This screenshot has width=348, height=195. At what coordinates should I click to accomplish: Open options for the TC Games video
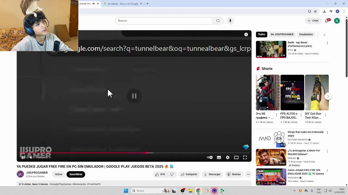coord(327,171)
